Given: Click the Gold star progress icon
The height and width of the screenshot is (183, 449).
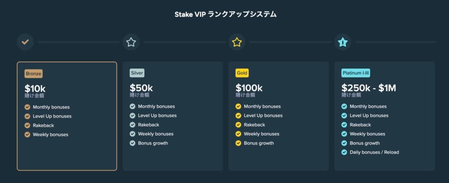Looking at the screenshot, I should 237,42.
